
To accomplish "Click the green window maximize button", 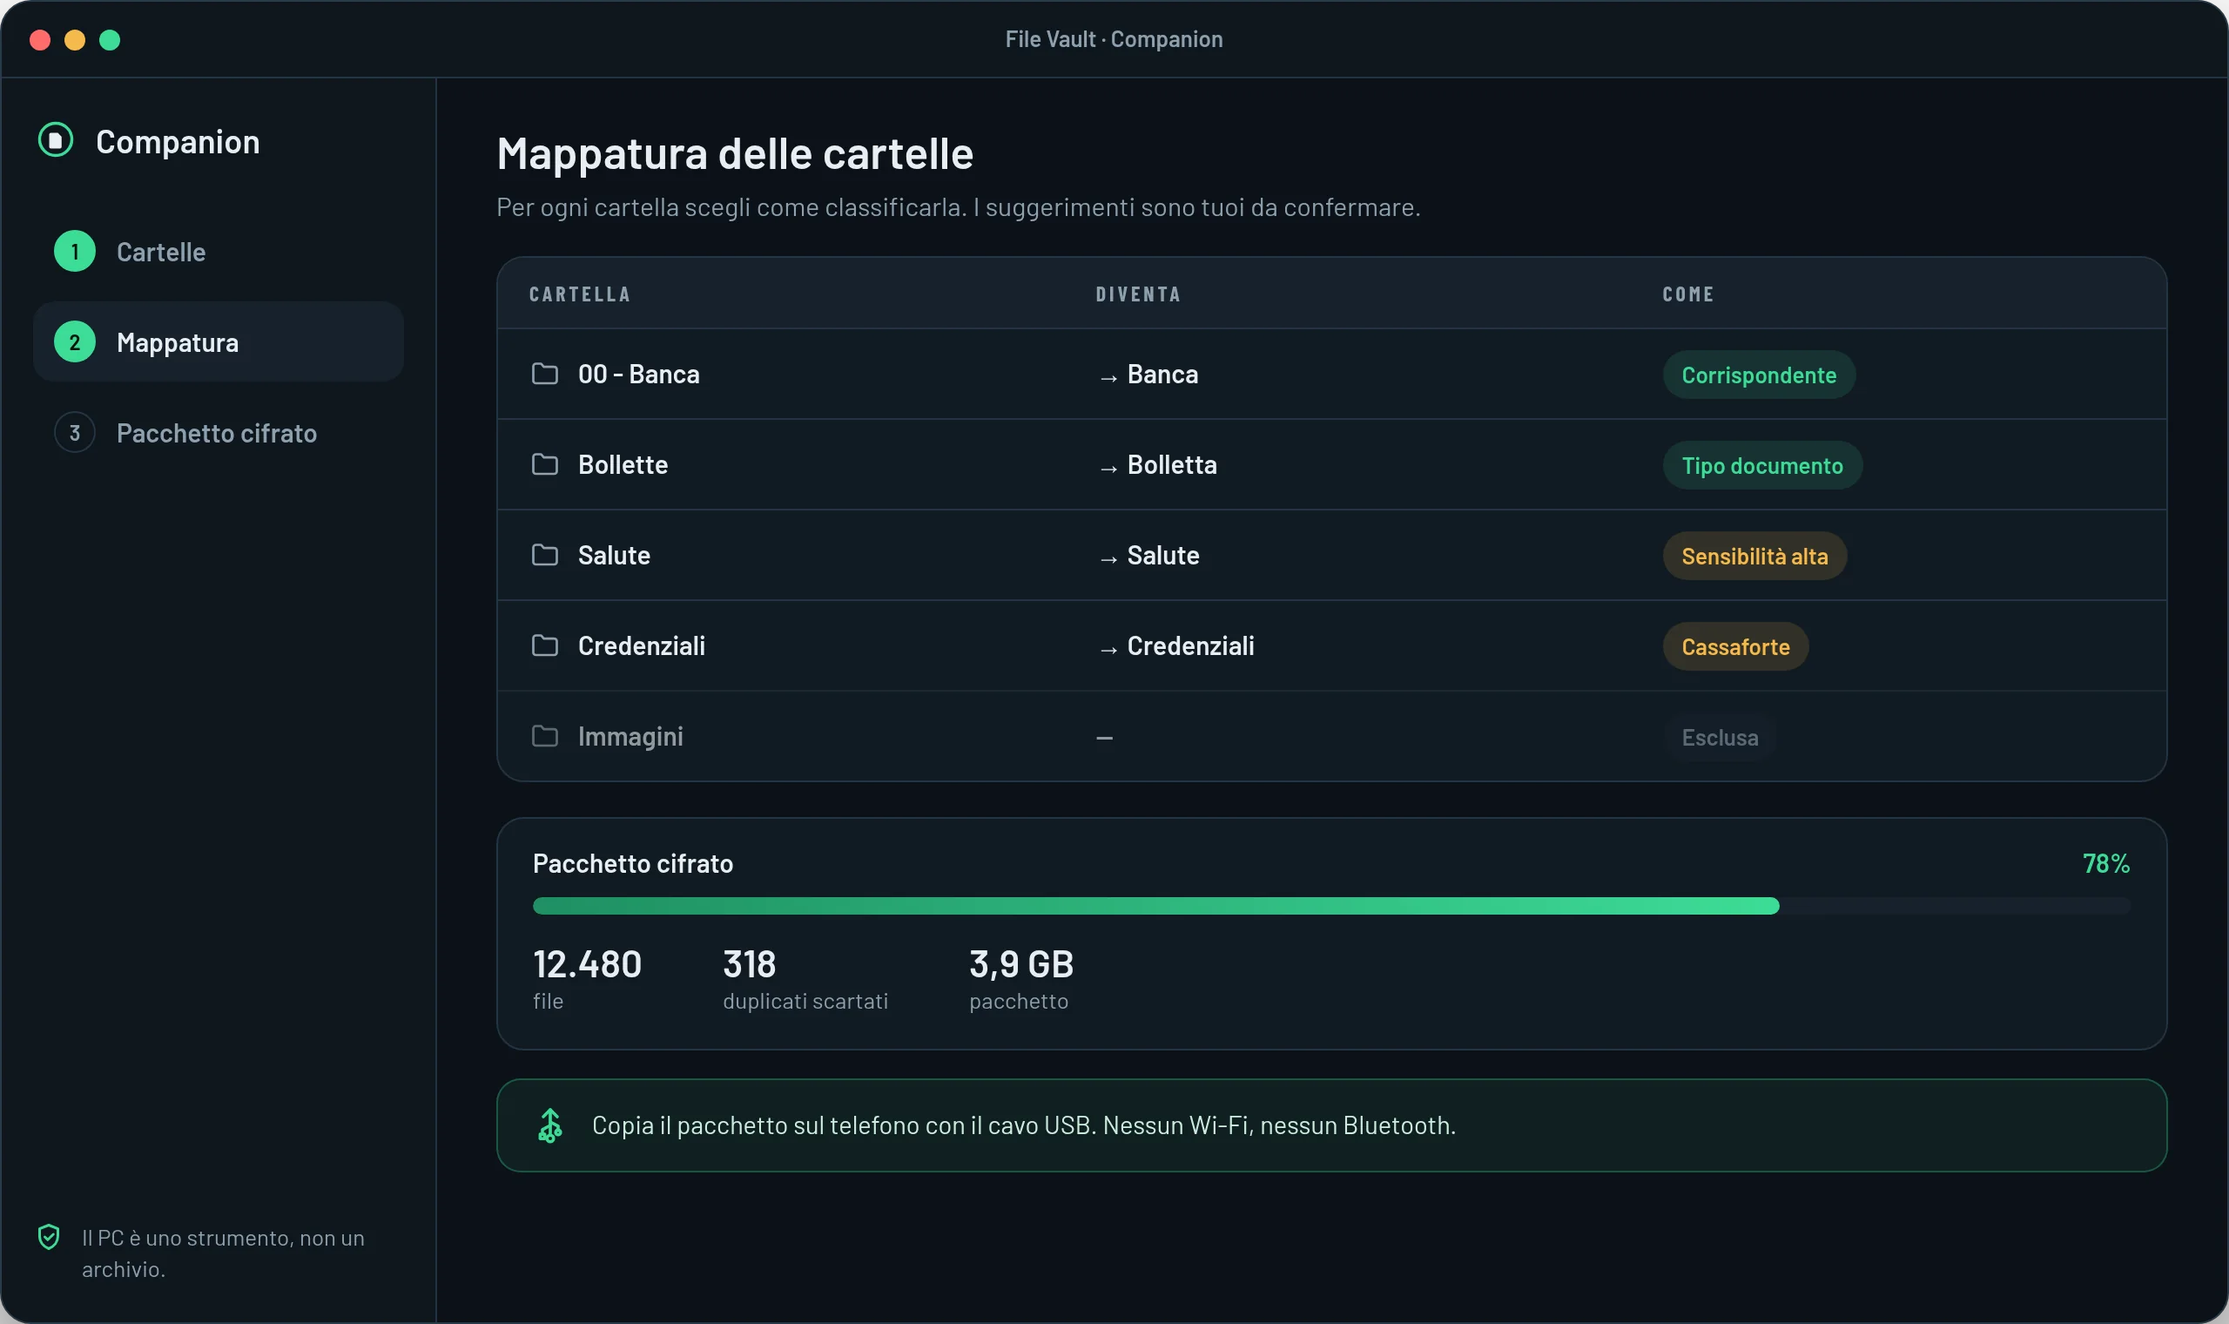I will [110, 39].
